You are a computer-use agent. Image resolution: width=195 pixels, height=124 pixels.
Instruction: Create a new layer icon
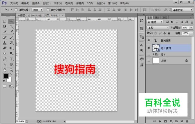point(181,121)
